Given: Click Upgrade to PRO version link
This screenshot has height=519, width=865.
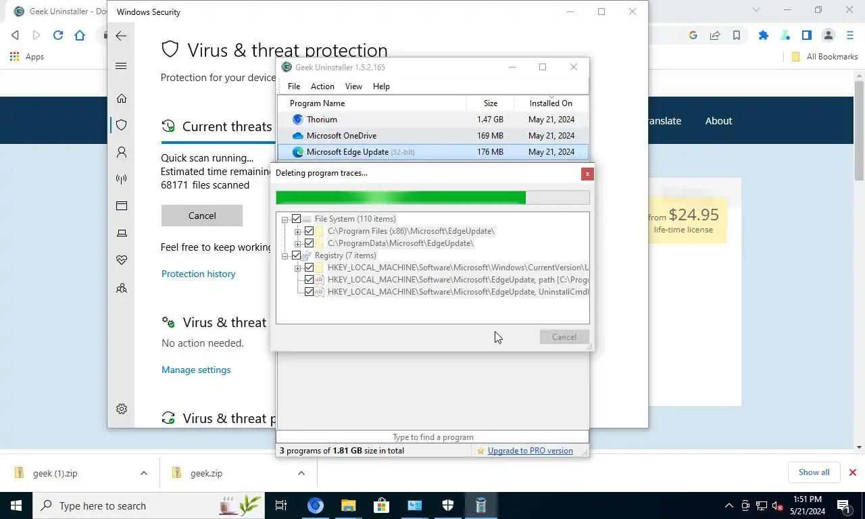Looking at the screenshot, I should pyautogui.click(x=530, y=451).
